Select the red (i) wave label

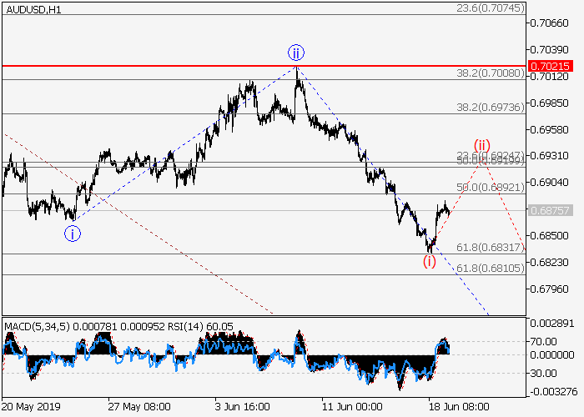coord(429,261)
